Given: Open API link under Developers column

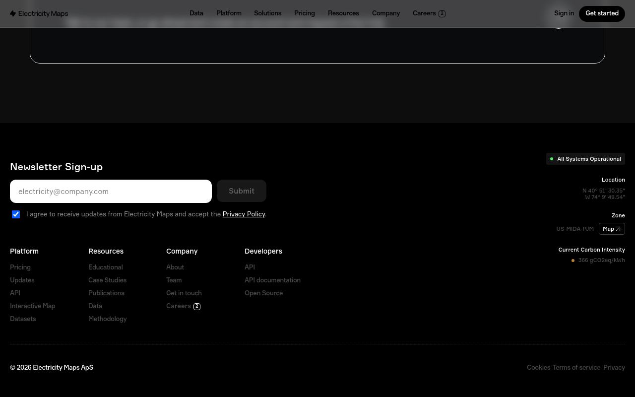Looking at the screenshot, I should [250, 267].
